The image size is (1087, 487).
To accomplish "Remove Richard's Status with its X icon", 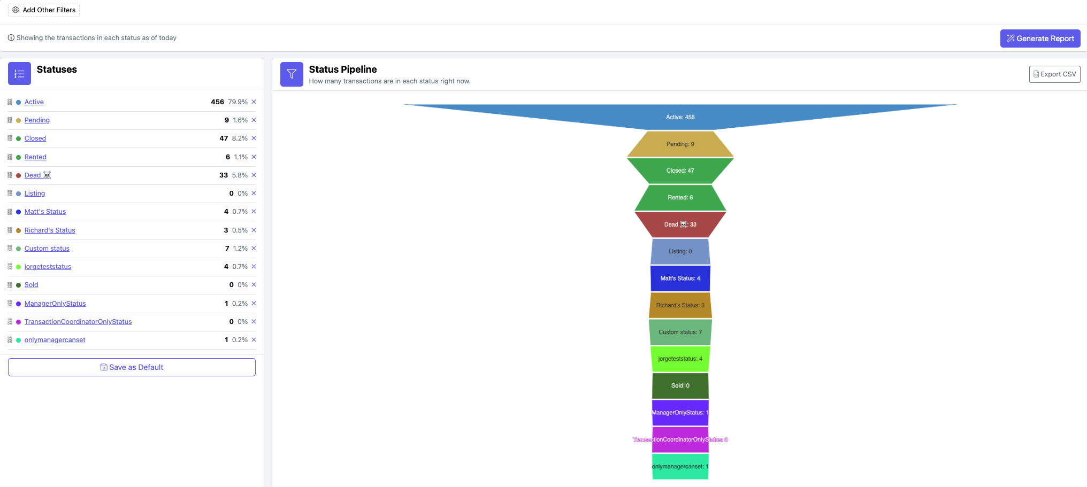I will (254, 230).
